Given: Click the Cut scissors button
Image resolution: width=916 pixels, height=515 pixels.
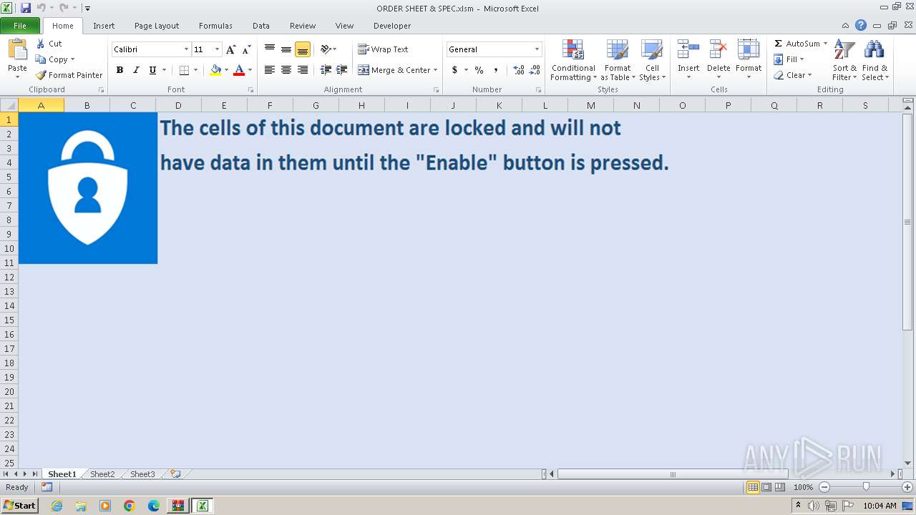Looking at the screenshot, I should (49, 44).
